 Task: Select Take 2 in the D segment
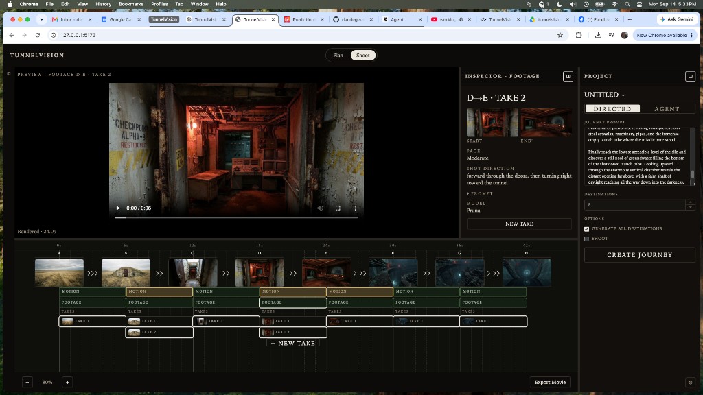(292, 333)
